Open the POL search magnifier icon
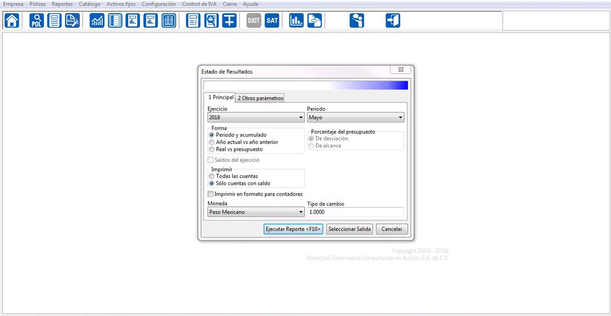 coord(37,21)
